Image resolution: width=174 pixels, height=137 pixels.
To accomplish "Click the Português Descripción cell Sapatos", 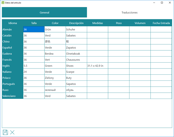I will coord(76,84).
